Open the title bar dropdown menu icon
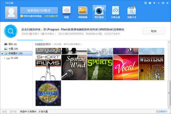The image size is (171, 114). (154, 3)
